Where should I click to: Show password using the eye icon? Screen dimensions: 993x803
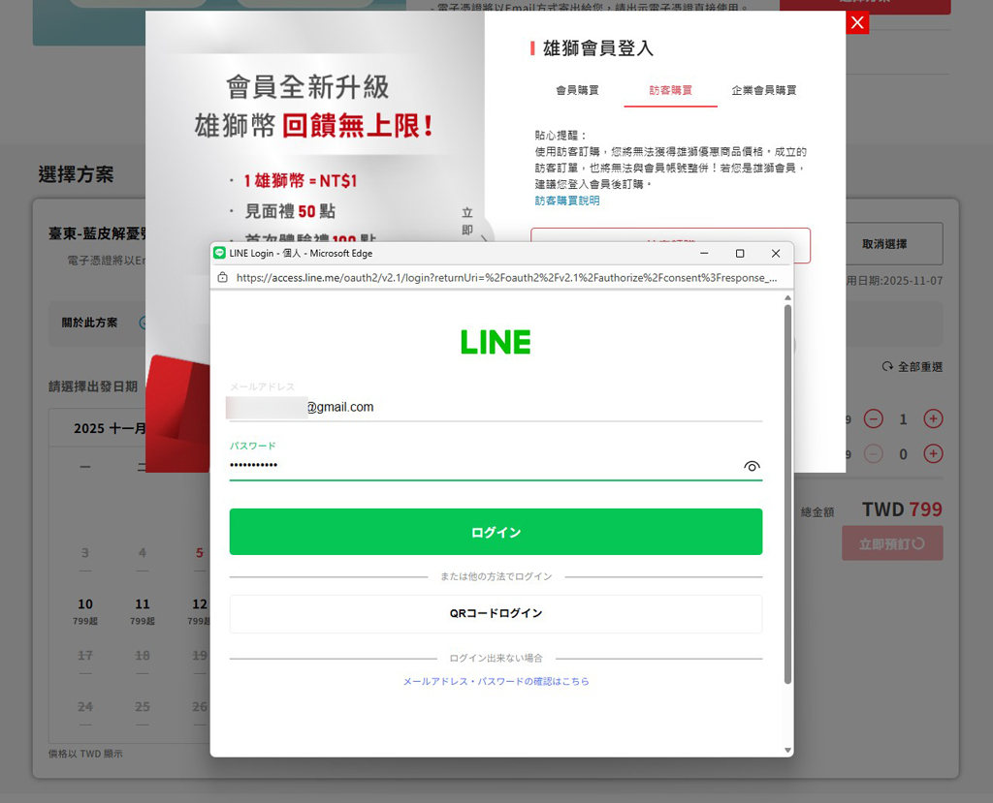752,466
